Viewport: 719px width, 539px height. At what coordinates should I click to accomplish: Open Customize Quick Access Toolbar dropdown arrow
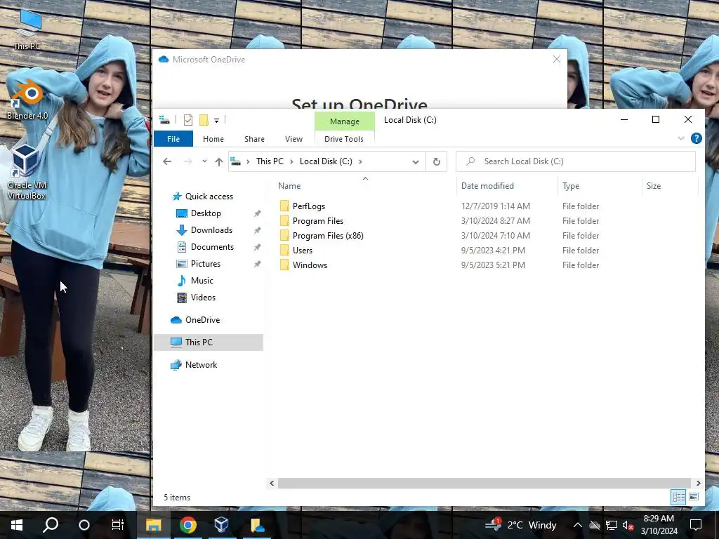(x=216, y=121)
